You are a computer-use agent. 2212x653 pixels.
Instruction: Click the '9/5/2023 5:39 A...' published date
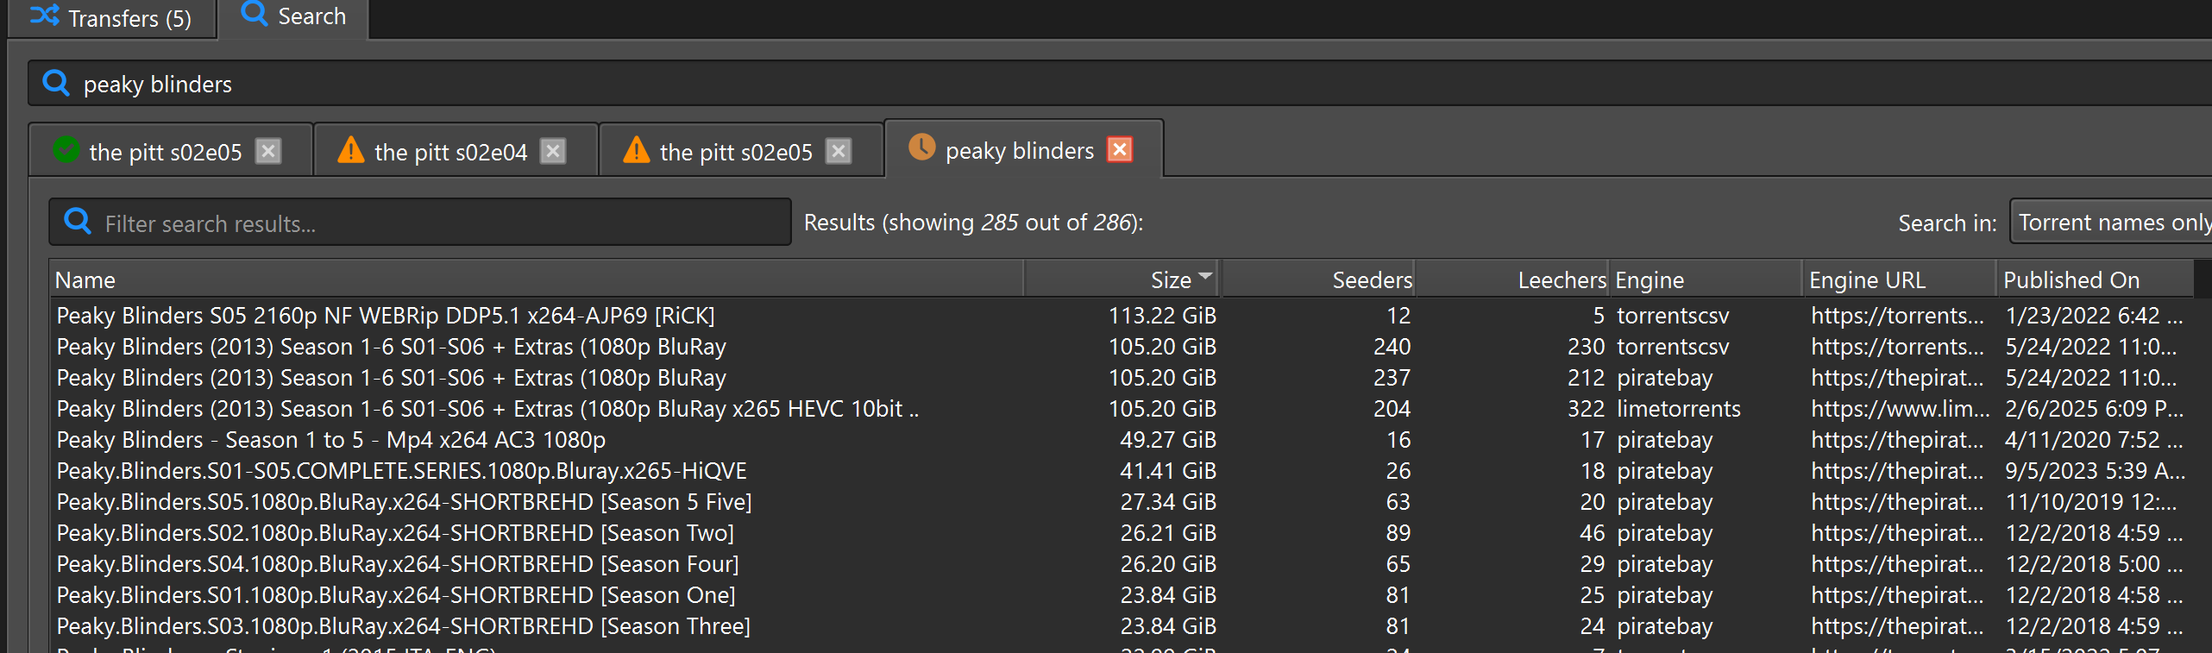2095,471
